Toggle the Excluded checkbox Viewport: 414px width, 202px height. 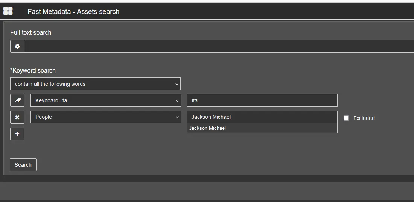(x=346, y=118)
